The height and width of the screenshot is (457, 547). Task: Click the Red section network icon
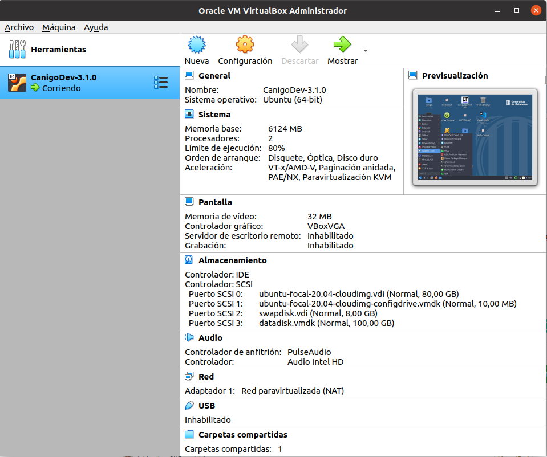tap(189, 376)
